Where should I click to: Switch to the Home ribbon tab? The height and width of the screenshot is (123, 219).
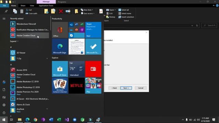pos(14,5)
